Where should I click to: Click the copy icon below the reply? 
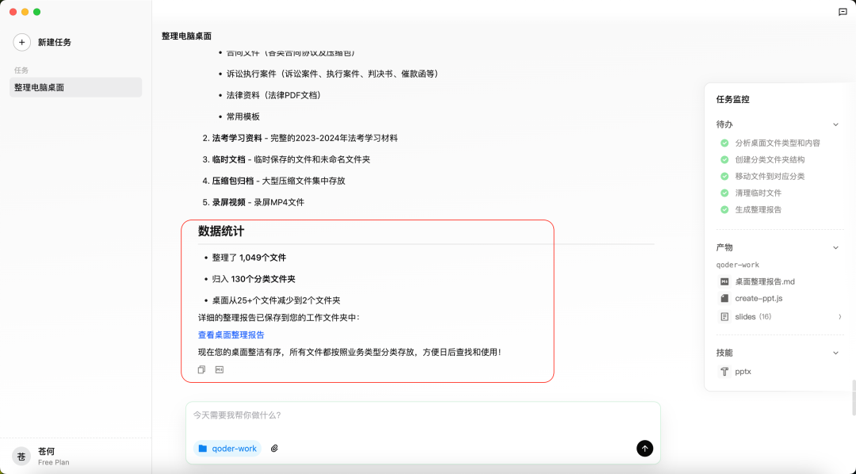click(201, 369)
